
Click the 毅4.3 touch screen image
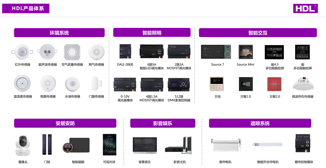tap(274, 52)
